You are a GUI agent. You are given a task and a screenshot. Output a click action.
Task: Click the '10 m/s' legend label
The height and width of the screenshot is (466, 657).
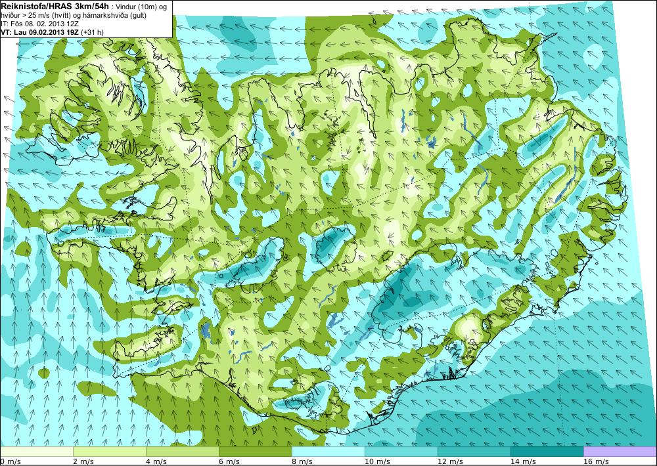pos(377,461)
